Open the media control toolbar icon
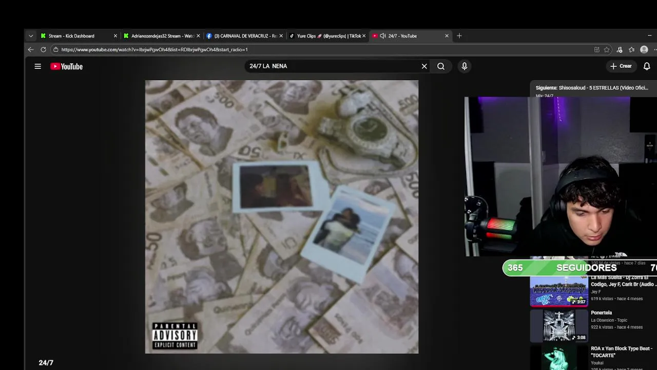The height and width of the screenshot is (370, 657). [x=620, y=50]
